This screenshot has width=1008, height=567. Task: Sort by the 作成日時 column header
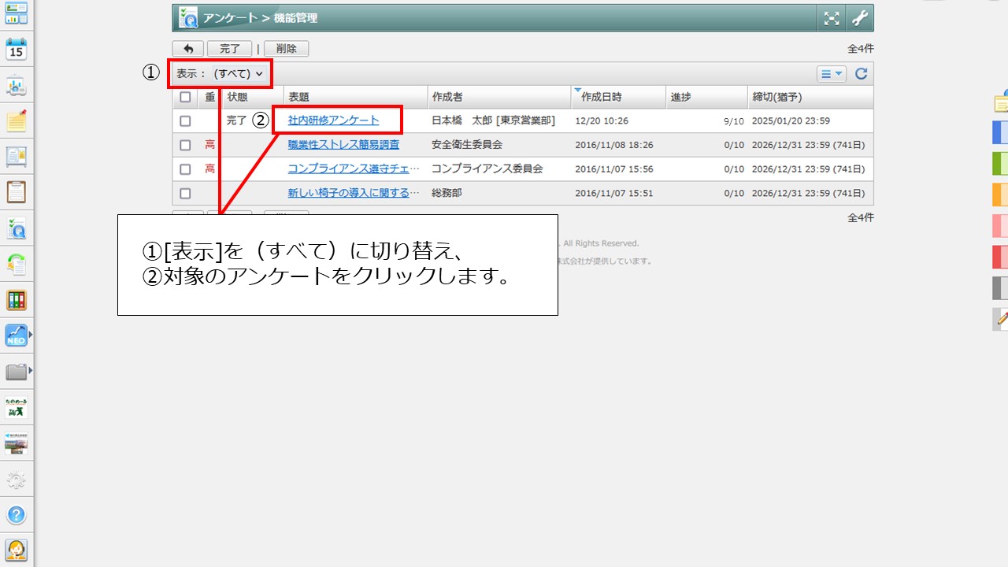[x=602, y=97]
